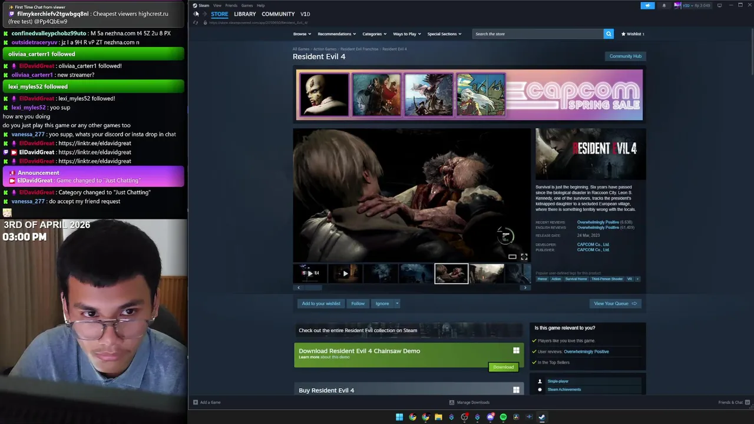This screenshot has width=754, height=424.
Task: Open the Action Games breadcrumb
Action: coord(325,49)
